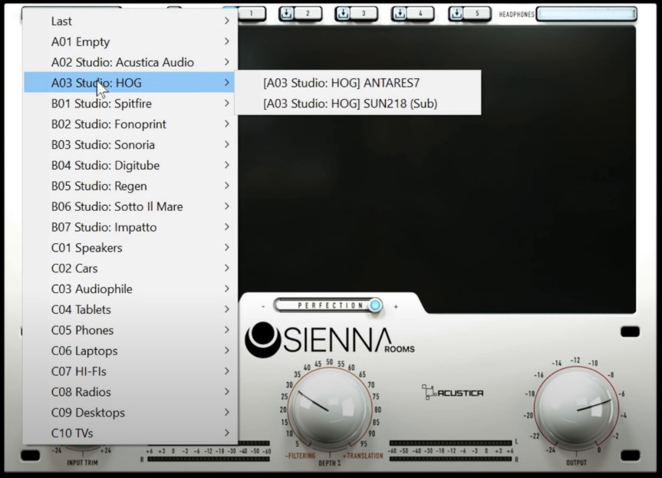Click the save icon beside preset slot 4

[400, 14]
